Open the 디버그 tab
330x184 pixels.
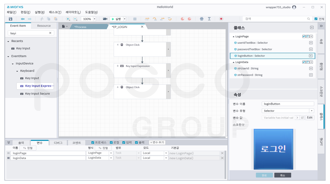(x=58, y=143)
